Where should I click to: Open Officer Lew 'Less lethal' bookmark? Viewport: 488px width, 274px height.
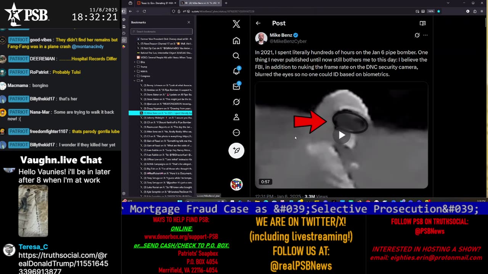click(x=165, y=159)
